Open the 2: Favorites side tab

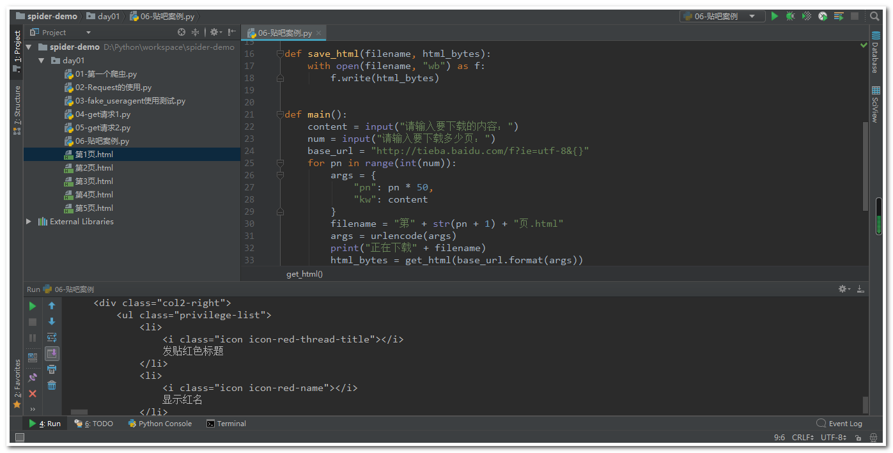17,383
